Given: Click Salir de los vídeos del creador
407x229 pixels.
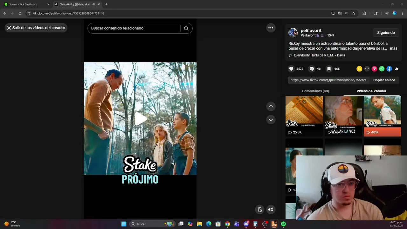Looking at the screenshot, I should pos(36,28).
